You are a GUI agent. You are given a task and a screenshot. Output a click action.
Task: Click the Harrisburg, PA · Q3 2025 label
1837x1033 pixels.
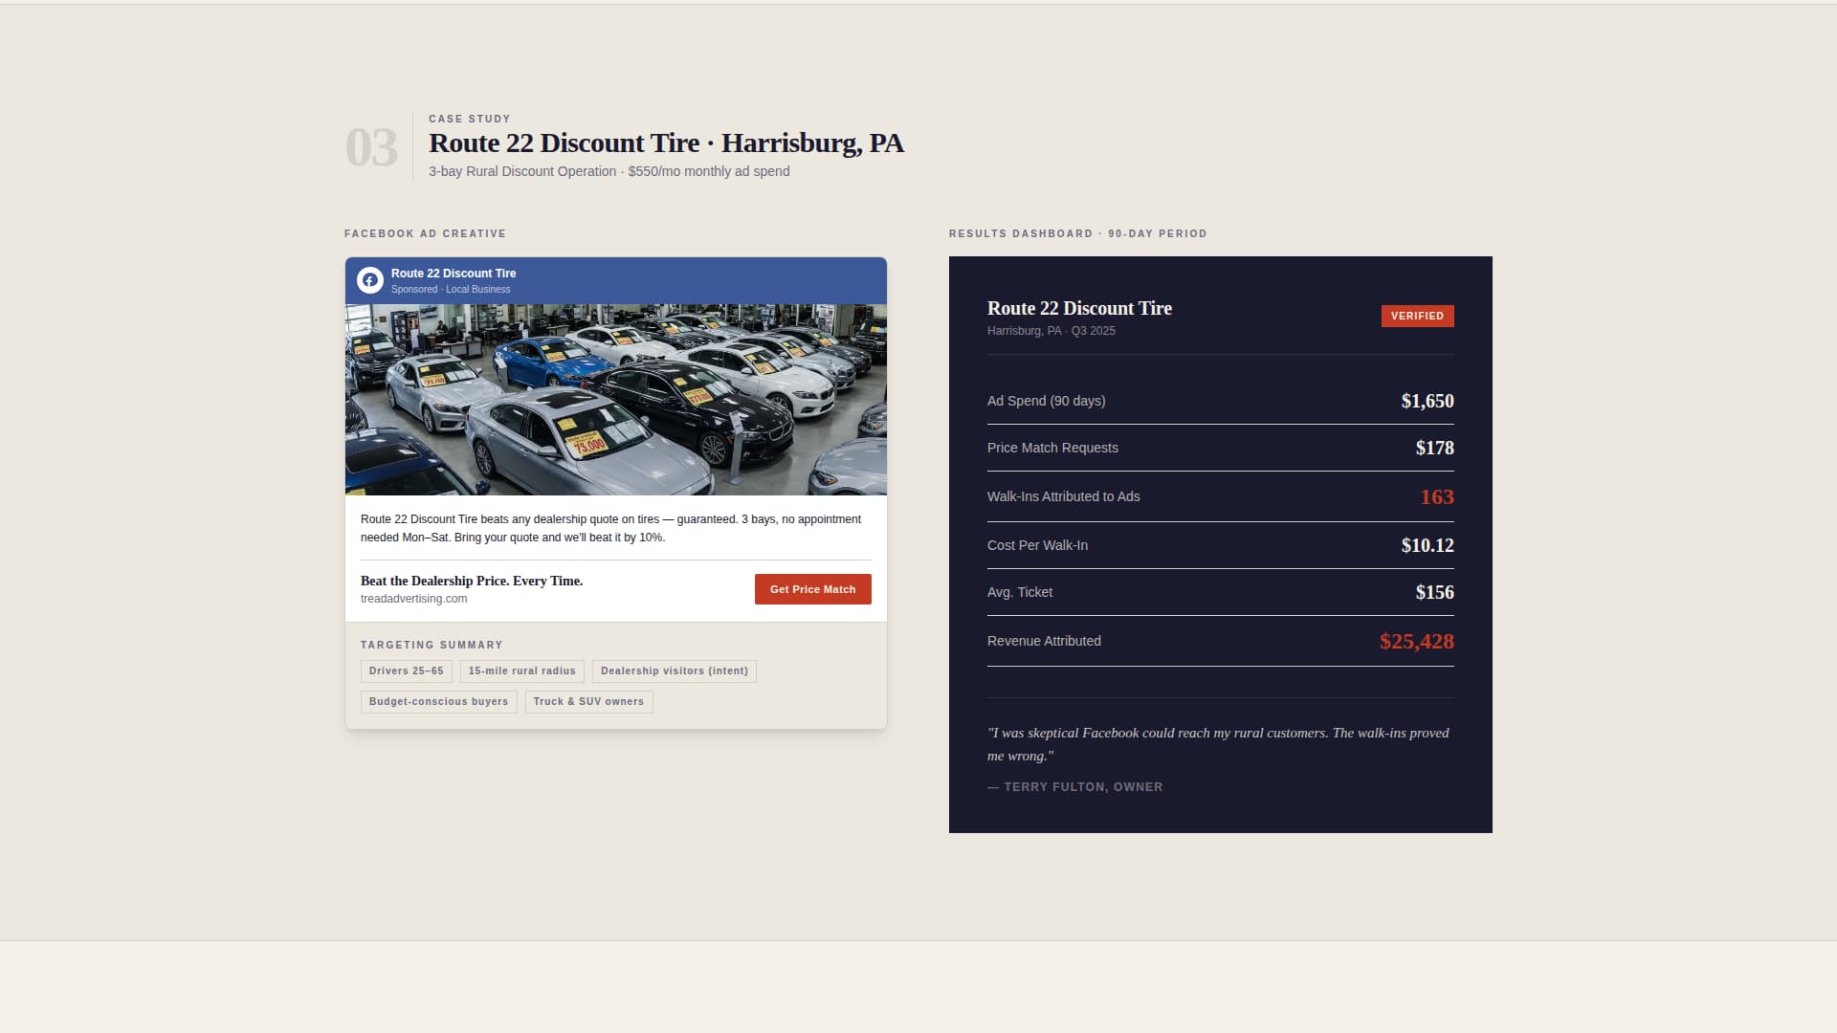tap(1051, 331)
